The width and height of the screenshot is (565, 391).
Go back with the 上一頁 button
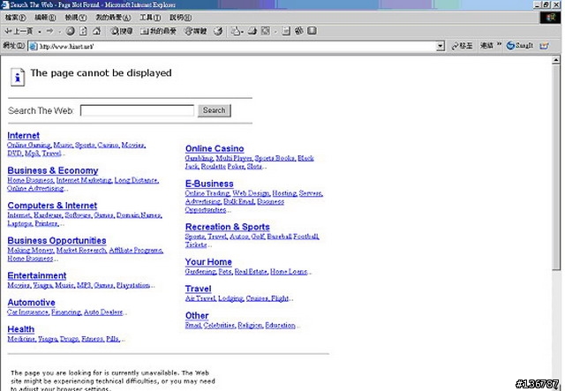click(x=19, y=32)
